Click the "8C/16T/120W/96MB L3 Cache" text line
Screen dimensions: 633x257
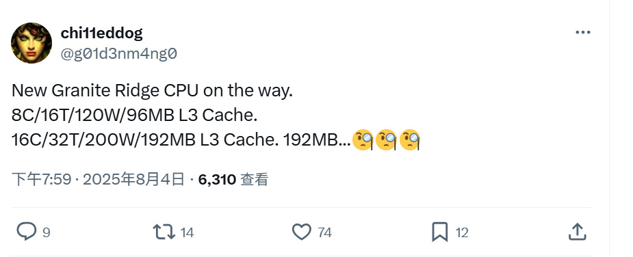[134, 116]
